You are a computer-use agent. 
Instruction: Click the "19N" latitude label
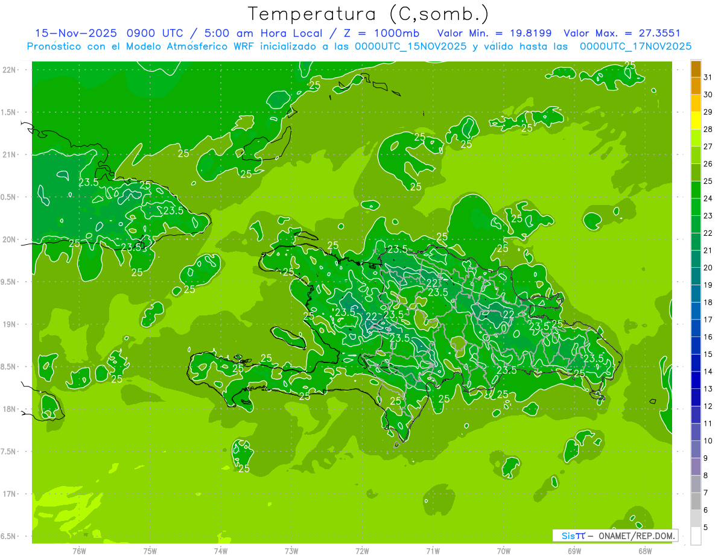coord(8,324)
